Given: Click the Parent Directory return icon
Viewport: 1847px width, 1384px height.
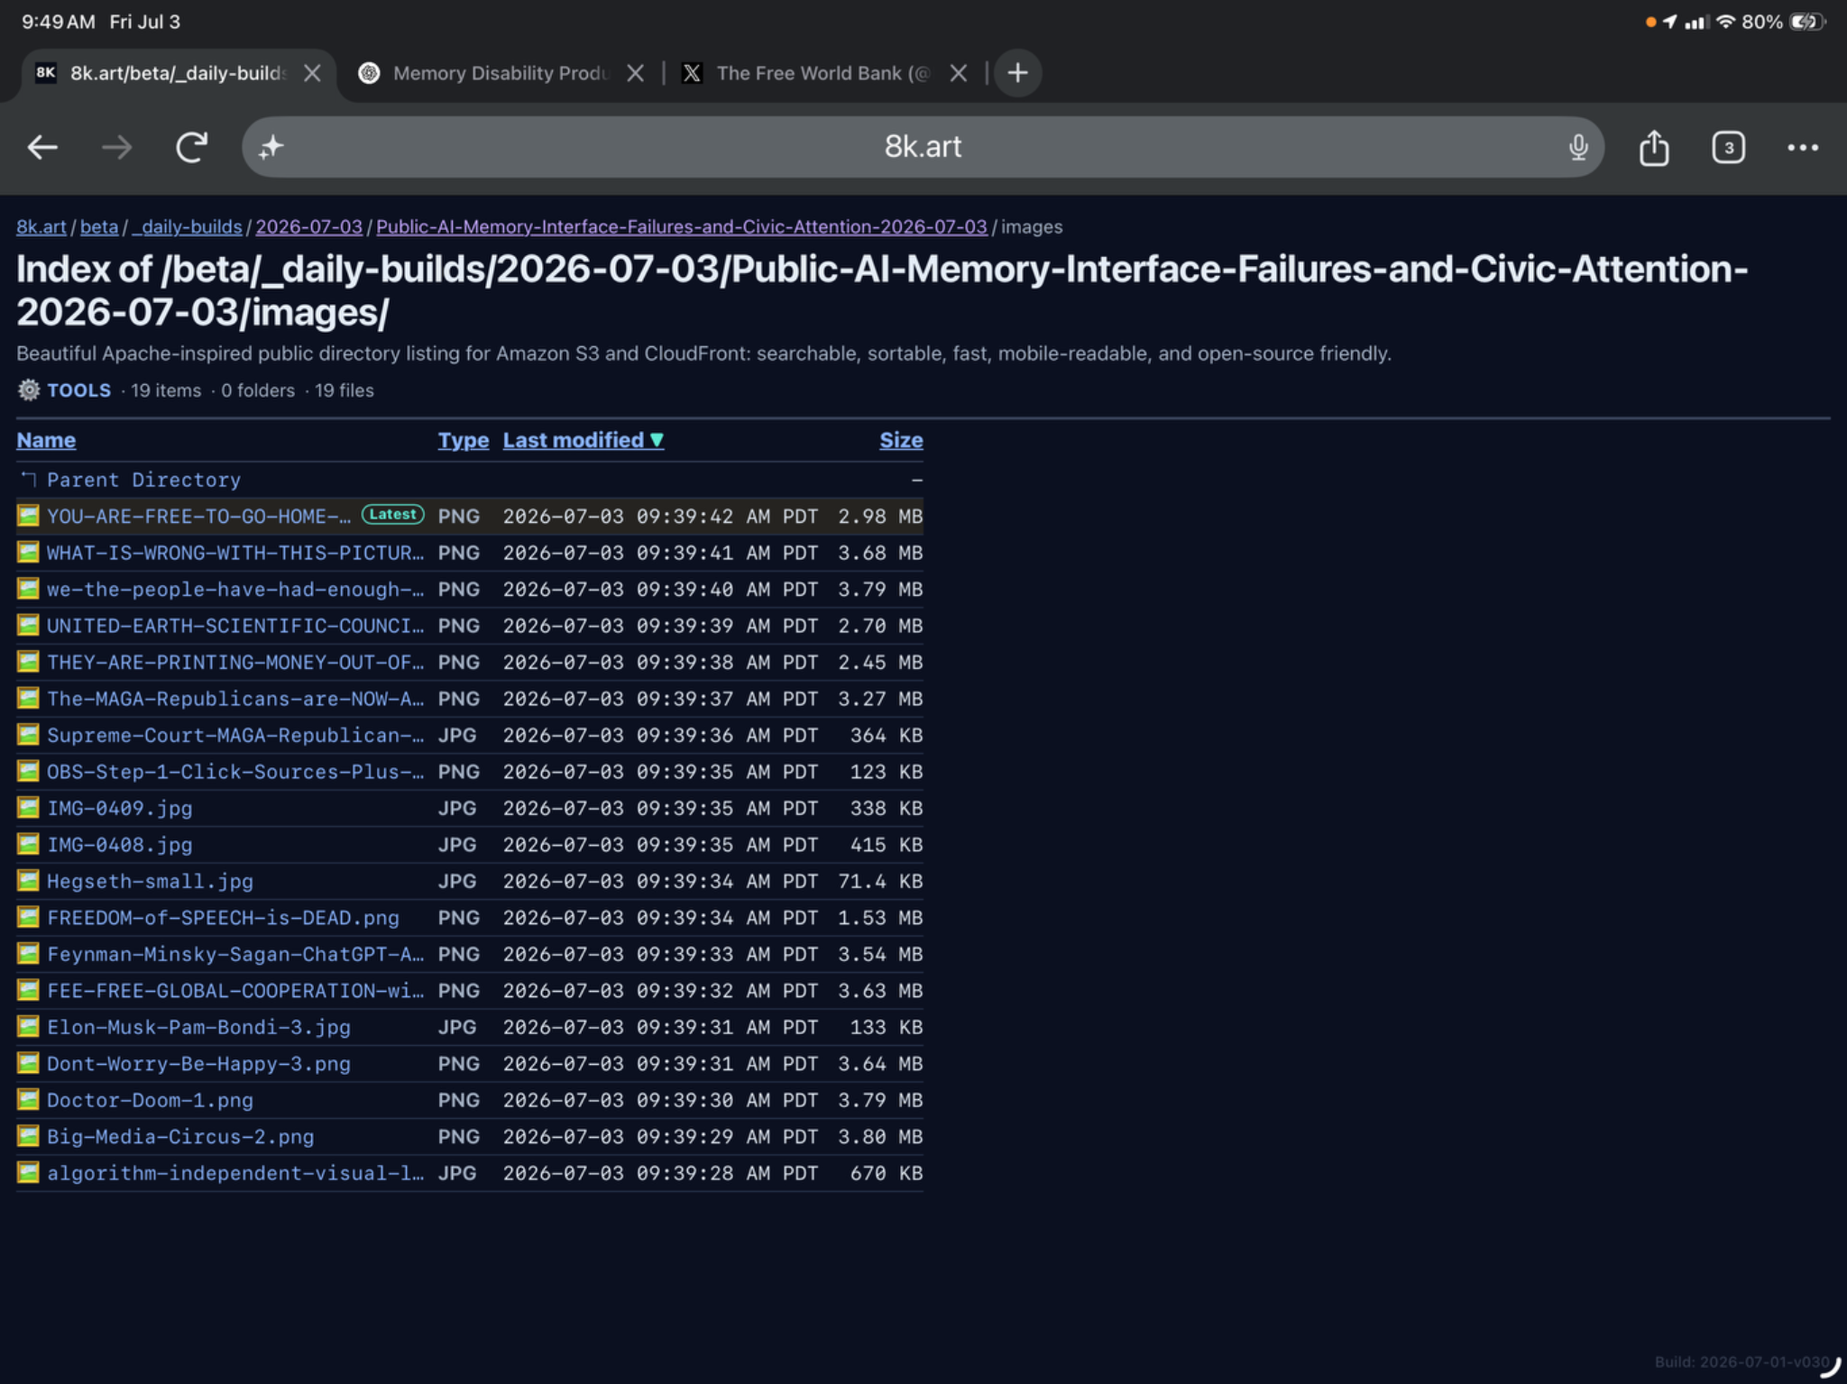Looking at the screenshot, I should [x=29, y=479].
